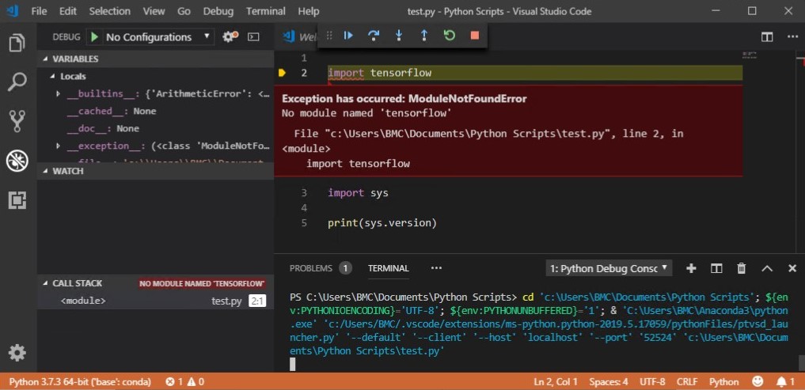Open the Source Control view

[17, 122]
